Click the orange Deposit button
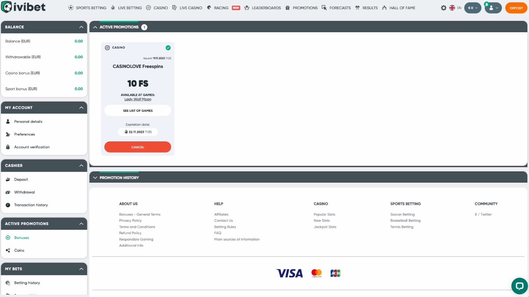This screenshot has width=529, height=297. 516,8
